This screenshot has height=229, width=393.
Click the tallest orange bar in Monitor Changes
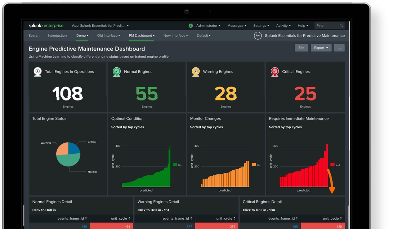[x=249, y=174]
